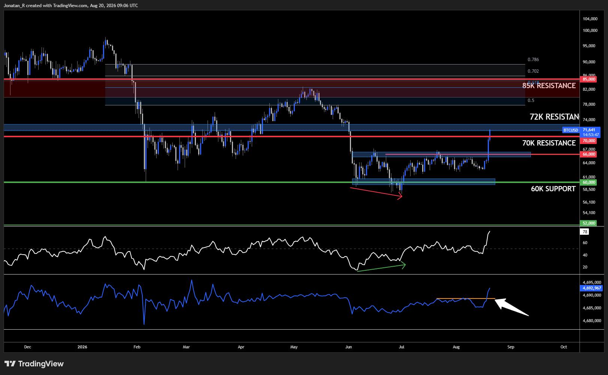Click the 4,685,000 OBV scale tick
This screenshot has width=608, height=375.
point(592,308)
